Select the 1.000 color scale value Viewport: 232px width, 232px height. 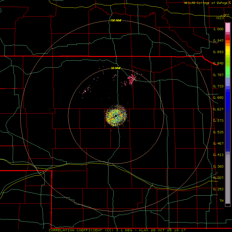(x=218, y=29)
